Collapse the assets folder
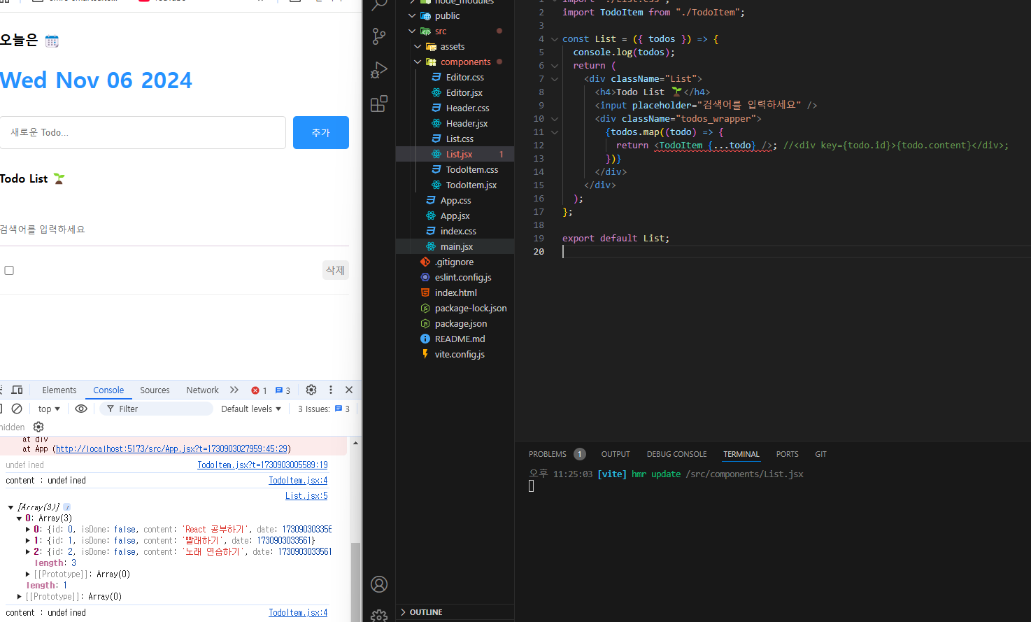 coord(418,46)
